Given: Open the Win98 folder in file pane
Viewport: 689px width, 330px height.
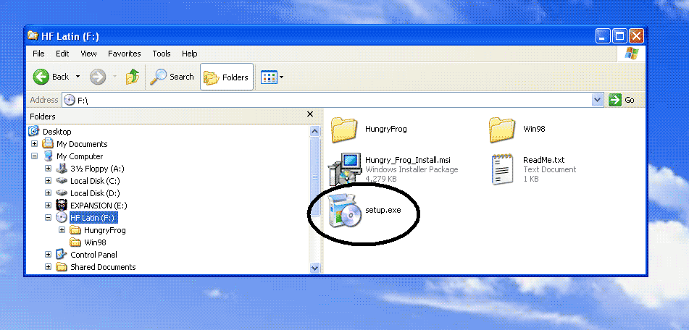Looking at the screenshot, I should (x=502, y=130).
